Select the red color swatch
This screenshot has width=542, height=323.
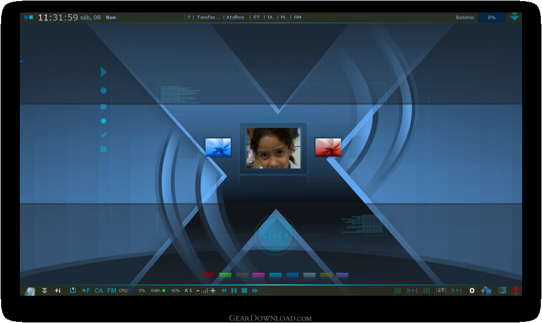[x=208, y=275]
